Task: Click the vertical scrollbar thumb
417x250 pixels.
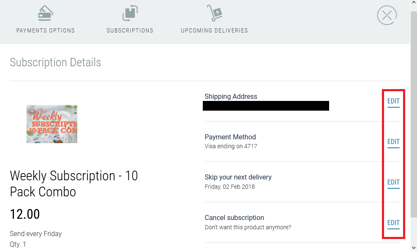Action: (414, 114)
